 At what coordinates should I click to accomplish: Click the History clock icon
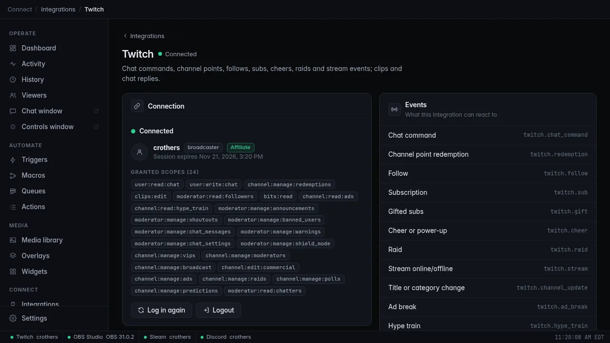tap(13, 80)
